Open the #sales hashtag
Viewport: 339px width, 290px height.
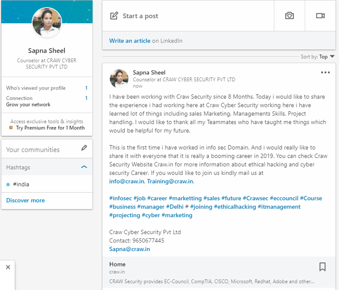tap(211, 198)
